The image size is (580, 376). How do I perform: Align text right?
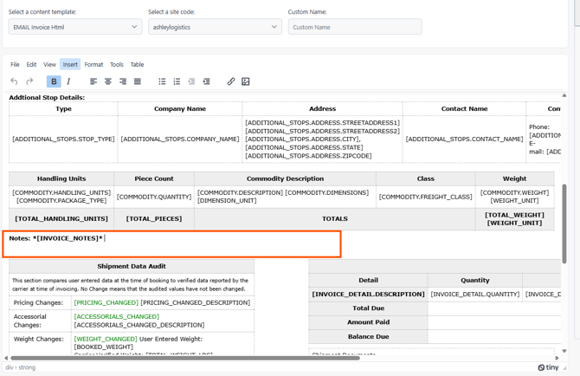(x=123, y=81)
